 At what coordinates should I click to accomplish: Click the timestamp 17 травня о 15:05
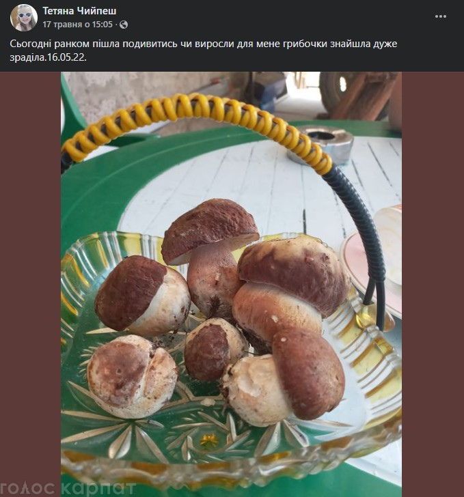tap(77, 25)
